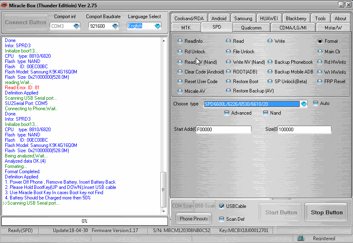The image size is (353, 243).
Task: Click the Start Addr input field
Action: [223, 130]
